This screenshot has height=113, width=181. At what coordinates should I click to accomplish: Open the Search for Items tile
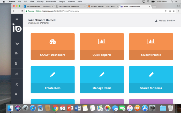(151, 79)
